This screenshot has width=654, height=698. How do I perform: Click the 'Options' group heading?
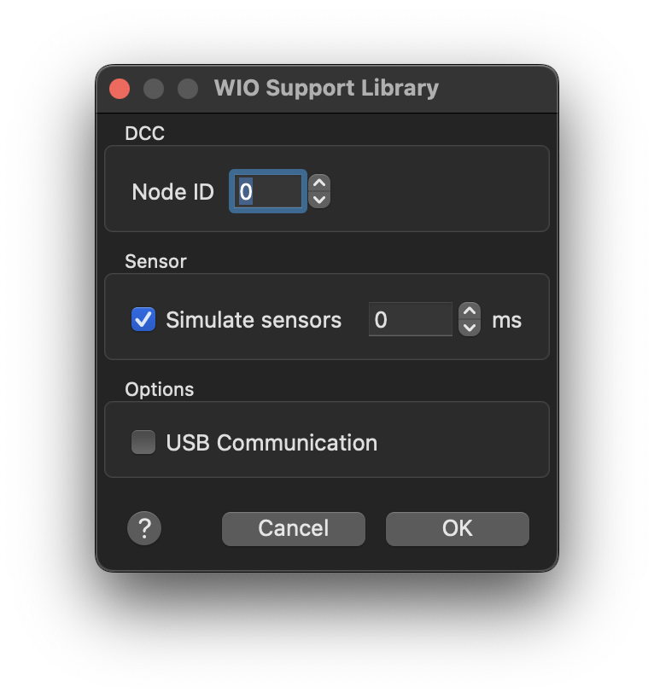[x=160, y=389]
